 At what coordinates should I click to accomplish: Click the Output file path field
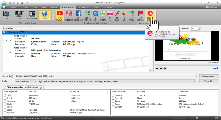(x=106, y=76)
